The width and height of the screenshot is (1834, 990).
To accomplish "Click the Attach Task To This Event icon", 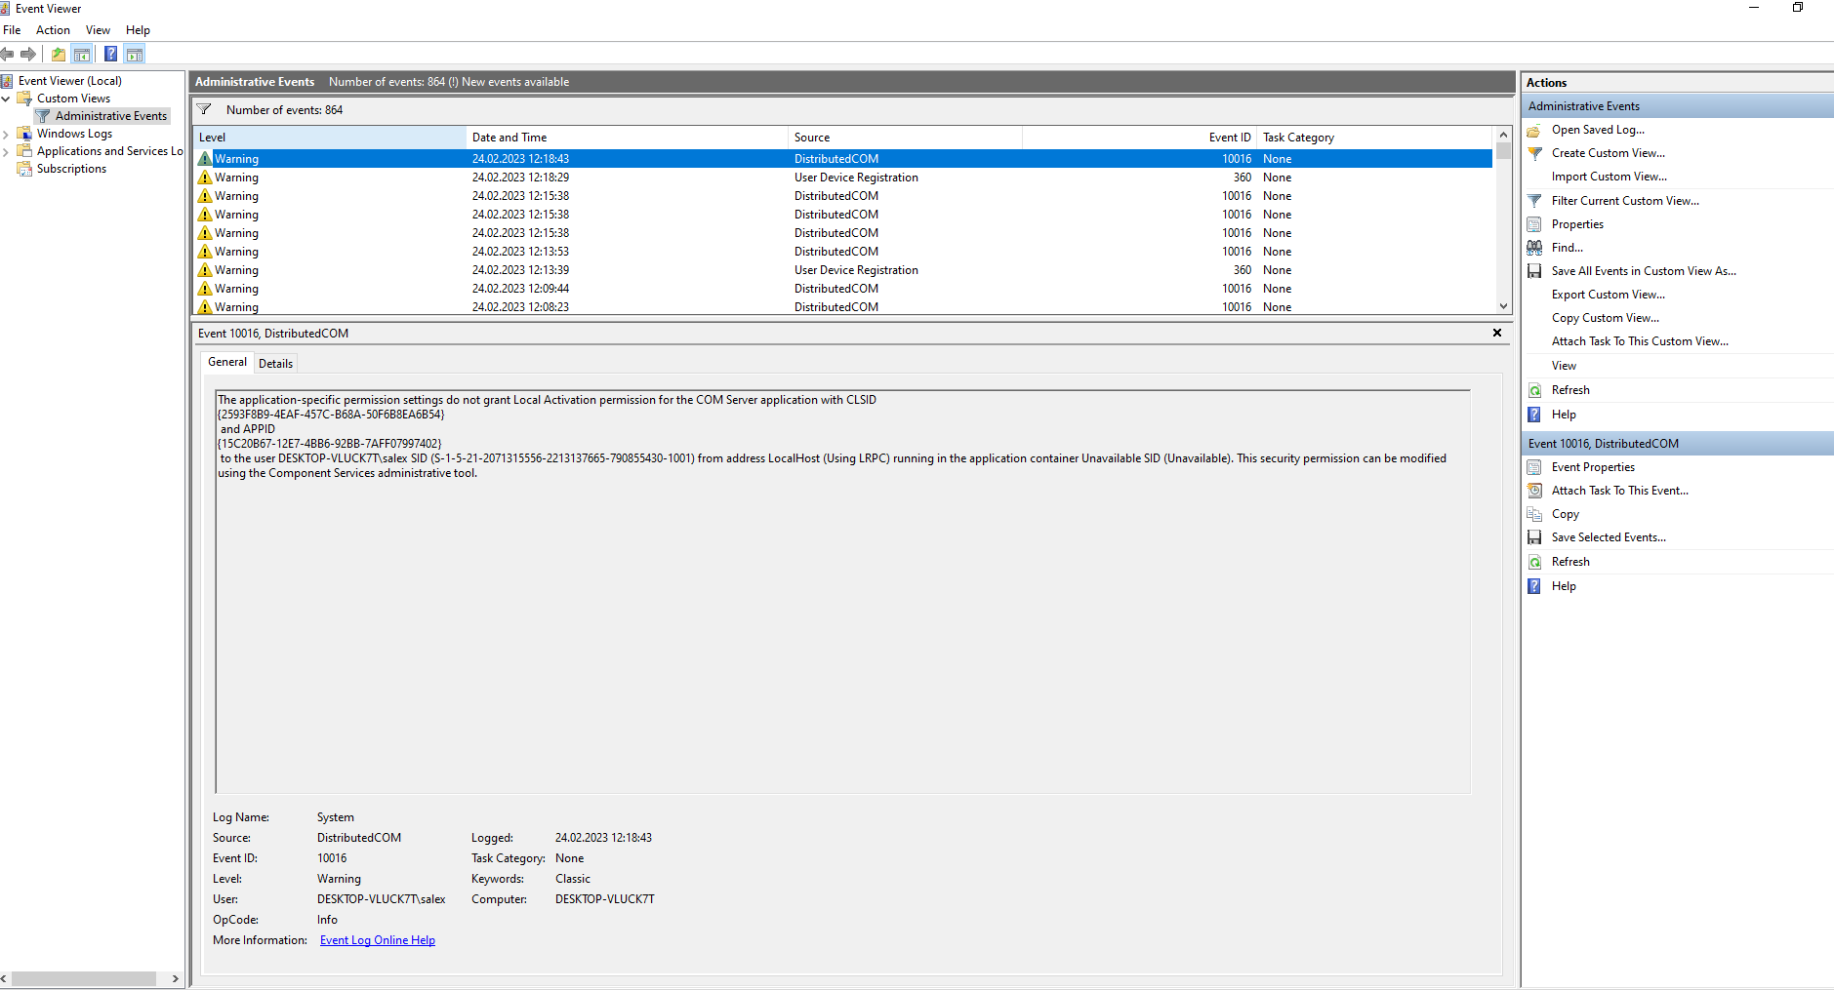I will (1534, 491).
